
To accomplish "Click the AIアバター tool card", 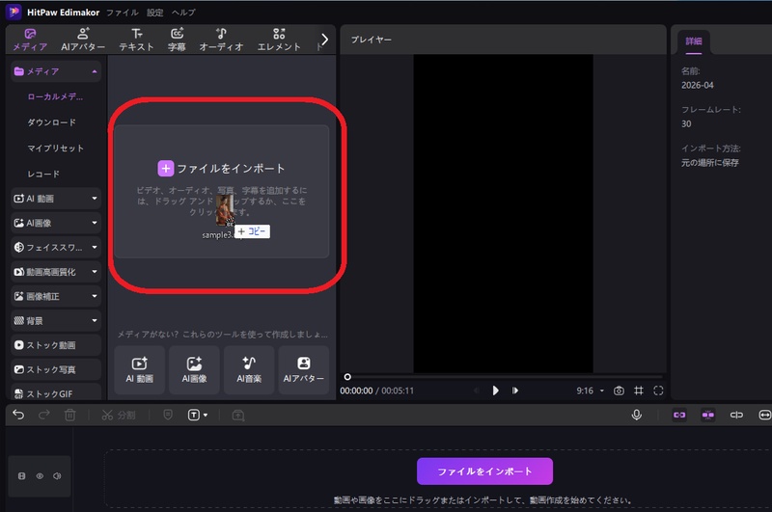I will [303, 370].
